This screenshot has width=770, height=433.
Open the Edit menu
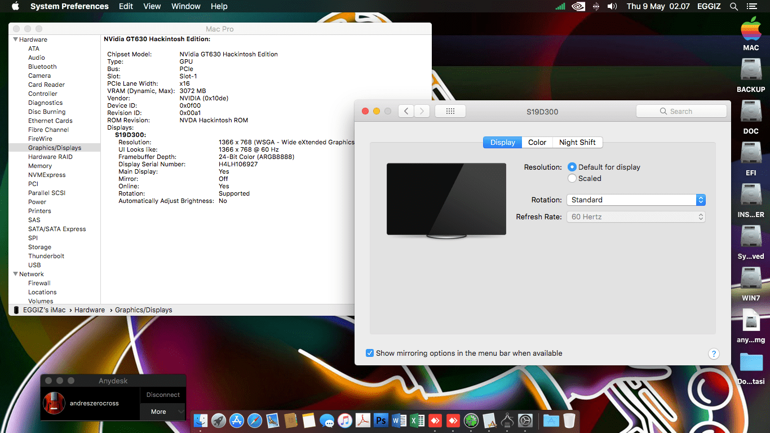click(x=126, y=6)
